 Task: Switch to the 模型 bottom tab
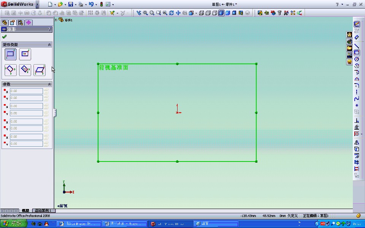tap(25, 211)
